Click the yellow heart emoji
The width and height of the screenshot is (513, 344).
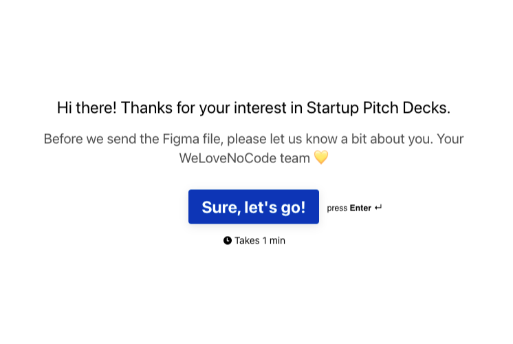[x=321, y=158]
